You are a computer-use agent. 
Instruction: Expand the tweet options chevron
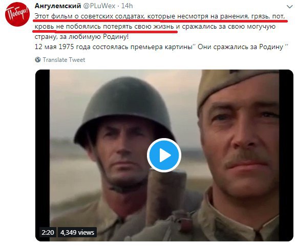(x=290, y=7)
